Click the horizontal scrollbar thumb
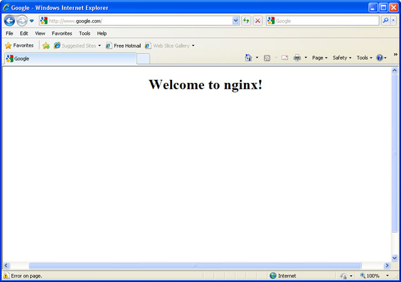The height and width of the screenshot is (282, 401). [x=195, y=266]
